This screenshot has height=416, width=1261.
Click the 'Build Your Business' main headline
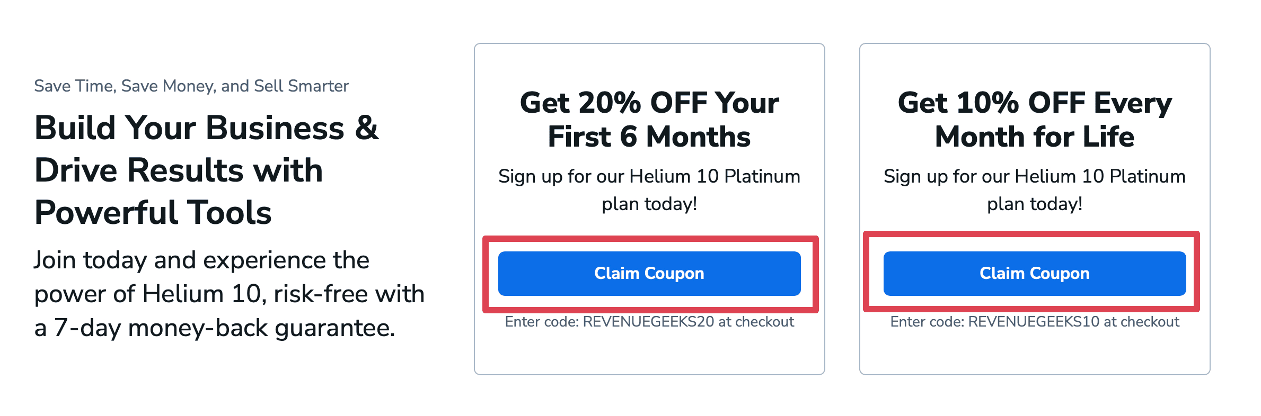tap(206, 170)
